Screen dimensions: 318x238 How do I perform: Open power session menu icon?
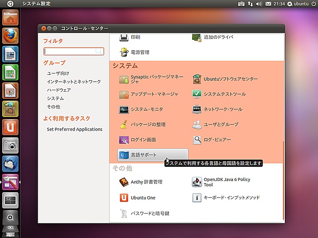[x=313, y=4]
